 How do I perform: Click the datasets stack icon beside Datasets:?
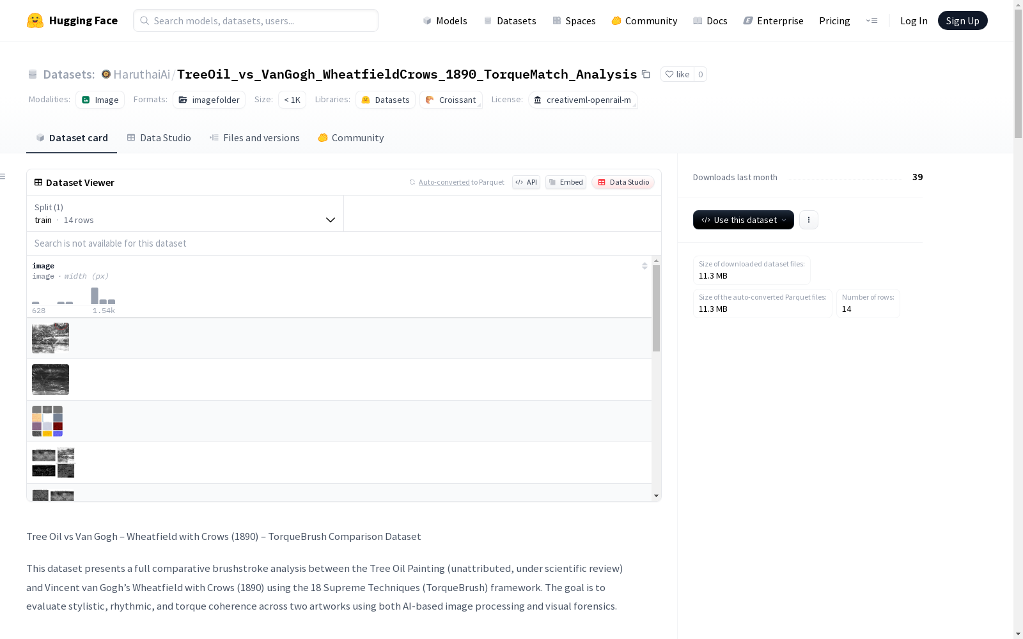tap(33, 75)
